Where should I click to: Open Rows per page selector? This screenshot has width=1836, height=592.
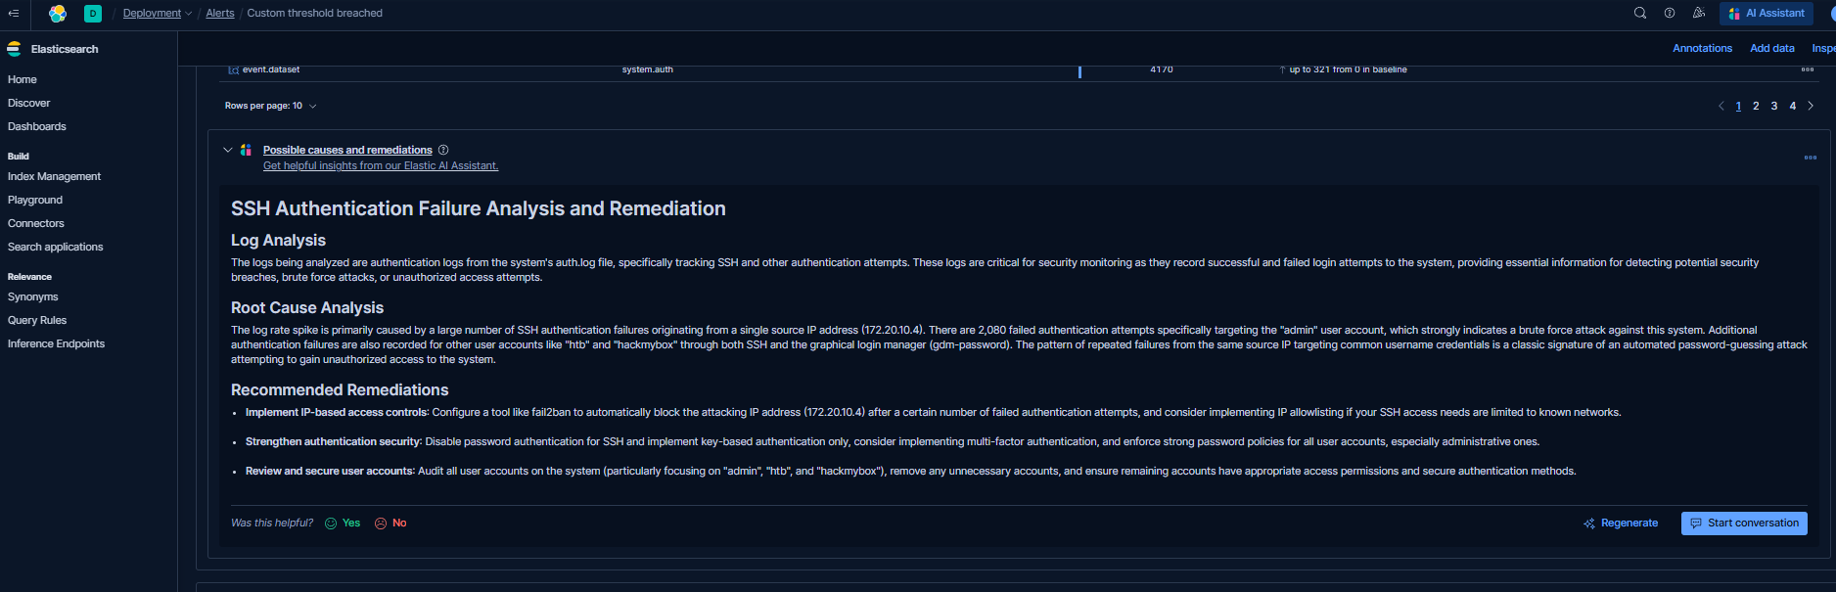point(270,106)
